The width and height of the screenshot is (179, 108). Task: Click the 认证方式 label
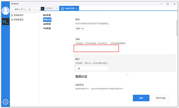pyautogui.click(x=79, y=85)
